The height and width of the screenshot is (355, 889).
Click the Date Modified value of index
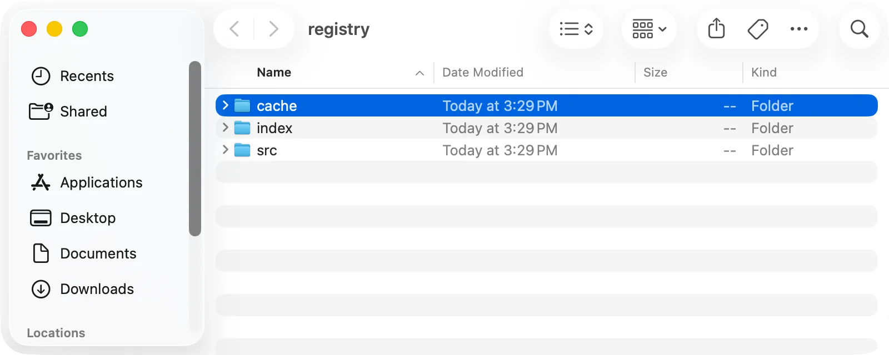500,128
